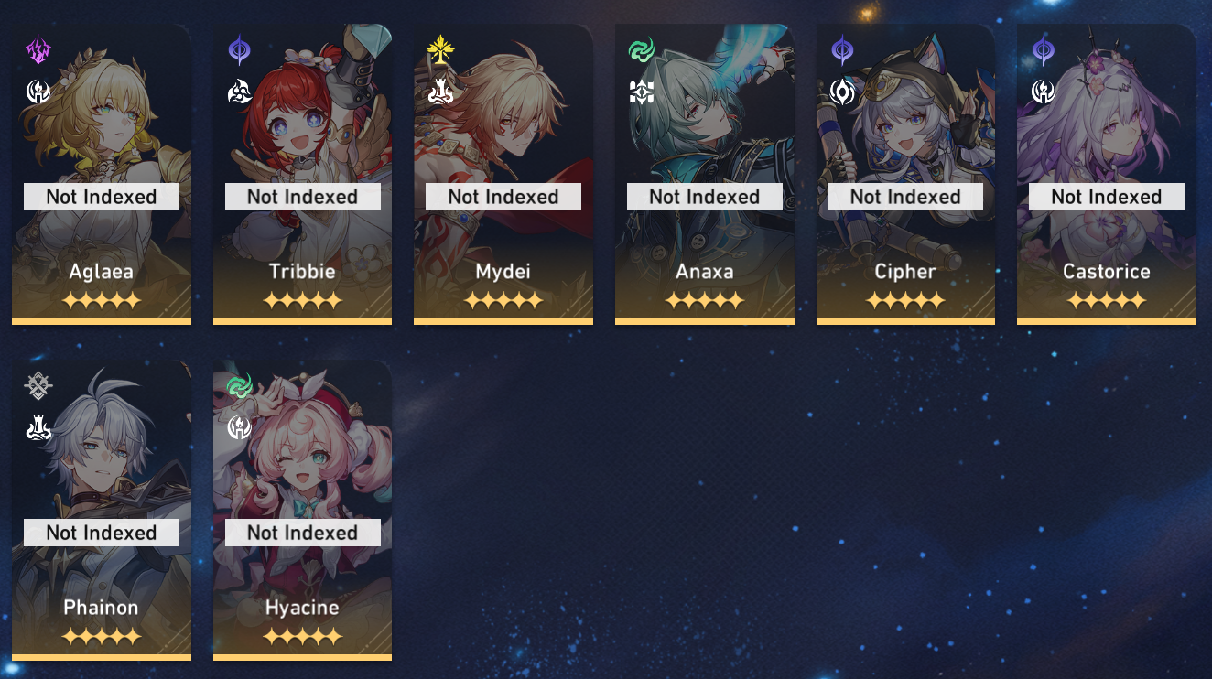Click the Not Indexed label on Hyacine
This screenshot has height=679, width=1212.
coord(303,533)
